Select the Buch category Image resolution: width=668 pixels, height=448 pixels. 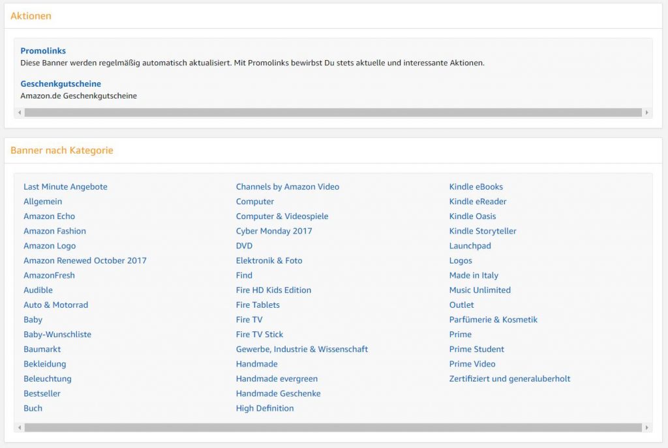tap(33, 408)
